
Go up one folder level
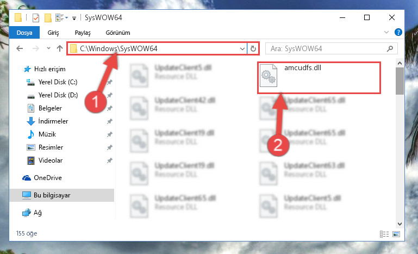(60, 48)
